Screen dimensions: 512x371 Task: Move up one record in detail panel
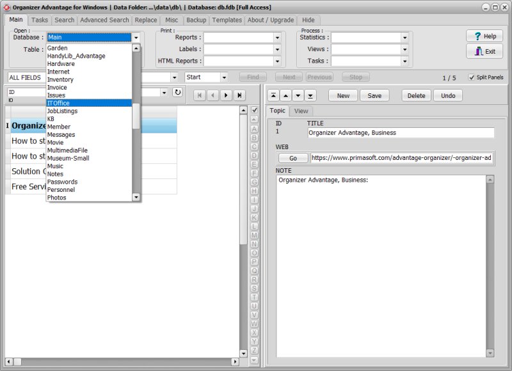[x=285, y=95]
